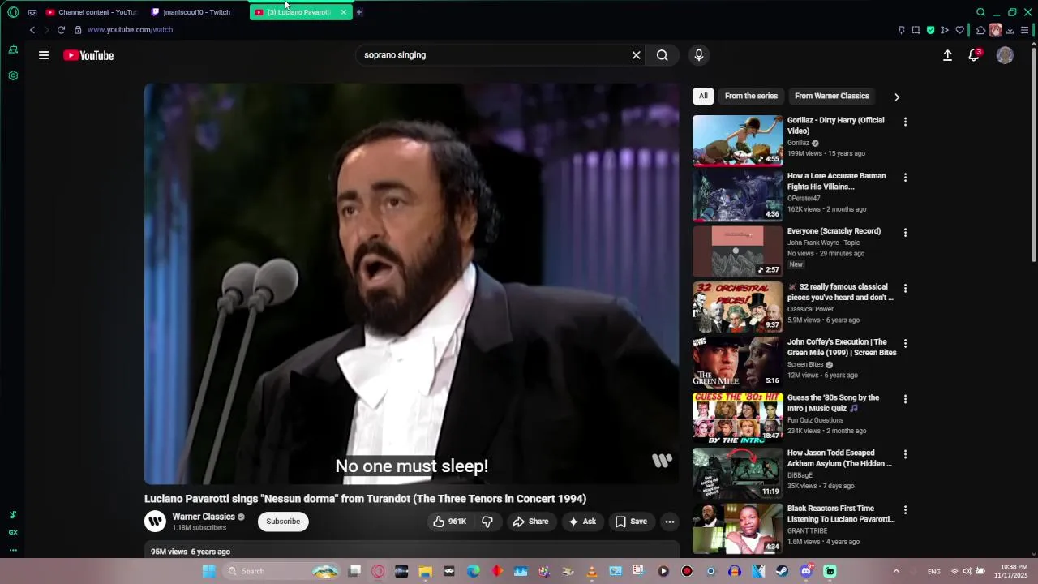Open Everyone (Scratchy Record) video title
This screenshot has height=584, width=1038.
click(x=834, y=231)
